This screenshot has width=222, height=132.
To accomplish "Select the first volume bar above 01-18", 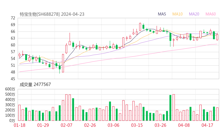I will (x=19, y=113).
